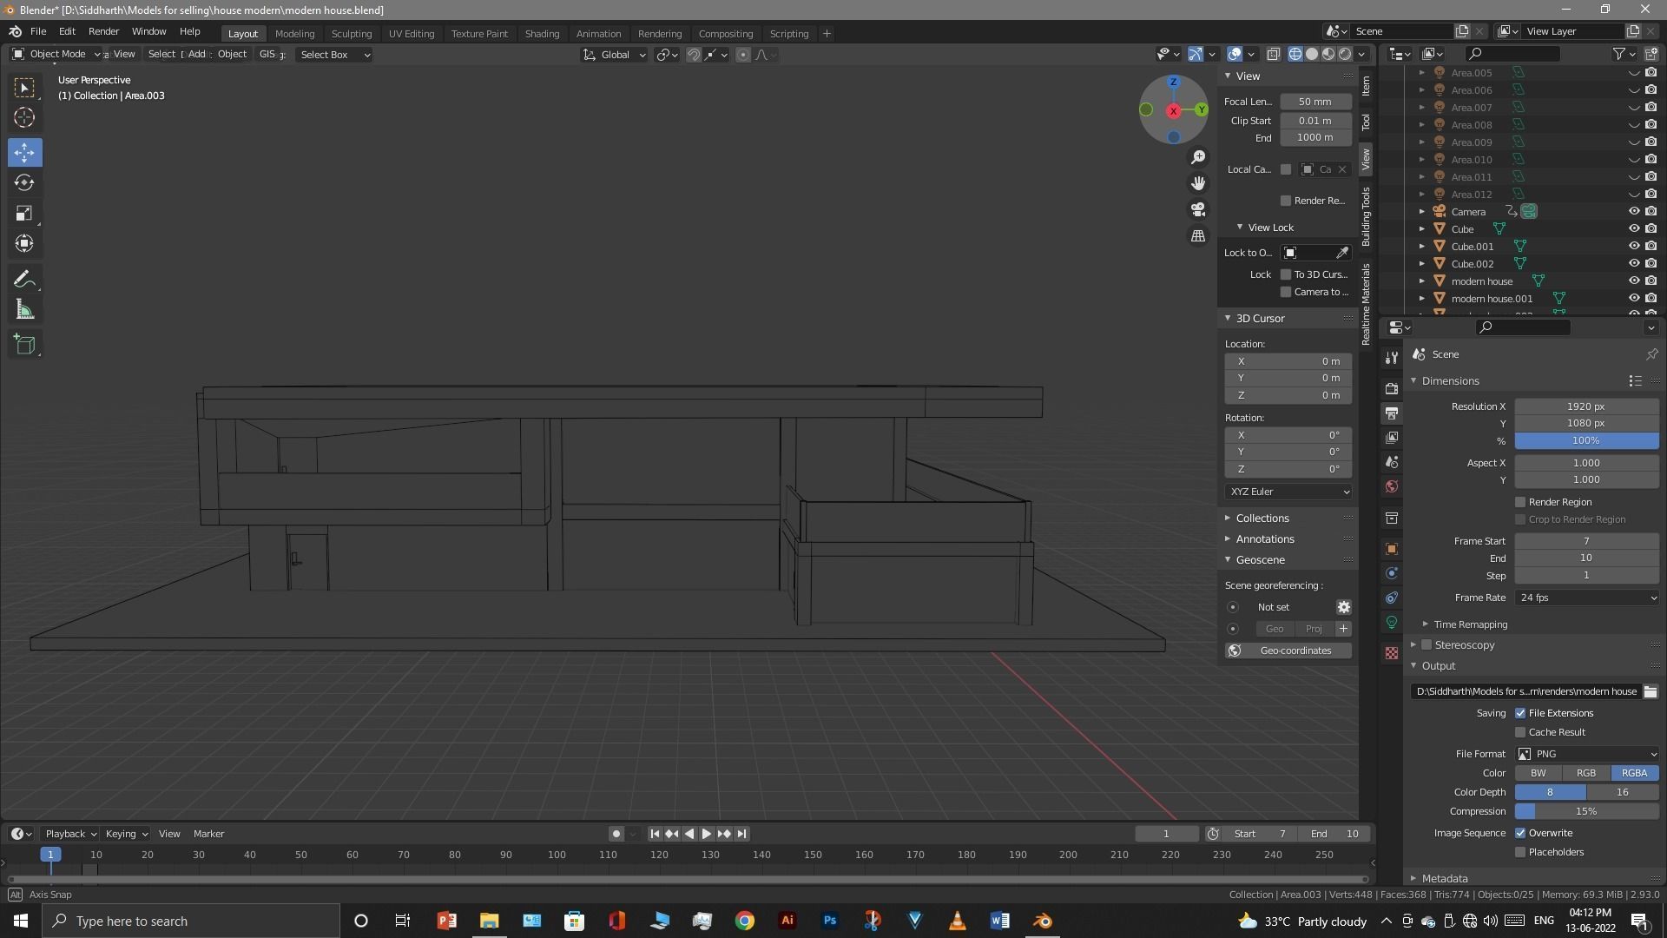Toggle X-ray display icon
This screenshot has width=1667, height=938.
[x=1273, y=54]
